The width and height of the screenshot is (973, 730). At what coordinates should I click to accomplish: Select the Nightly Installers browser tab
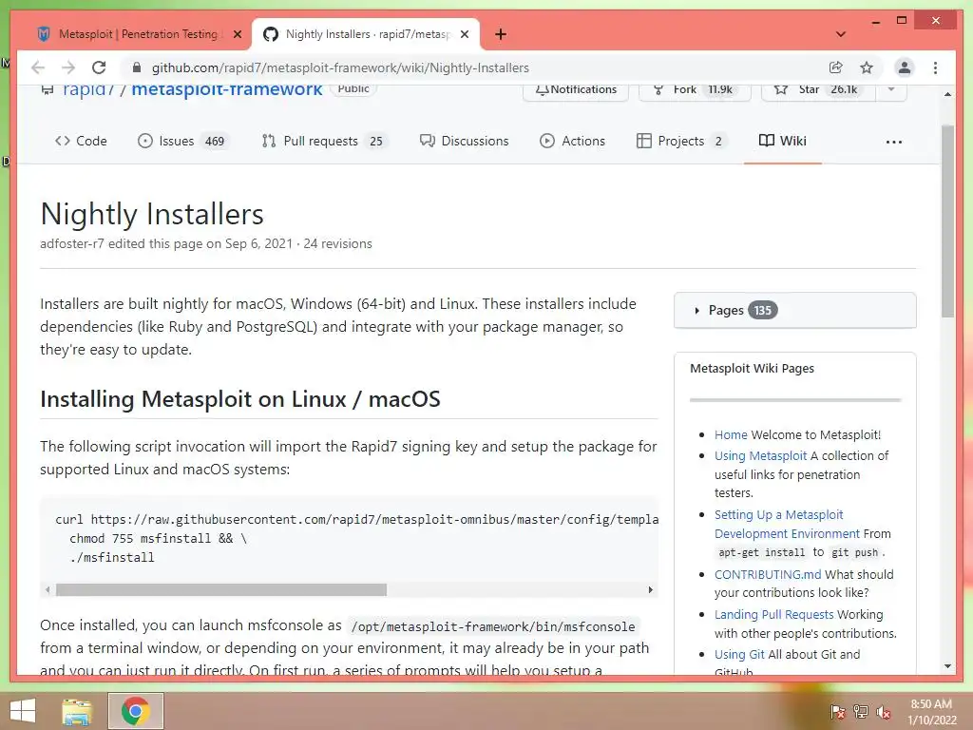[366, 34]
